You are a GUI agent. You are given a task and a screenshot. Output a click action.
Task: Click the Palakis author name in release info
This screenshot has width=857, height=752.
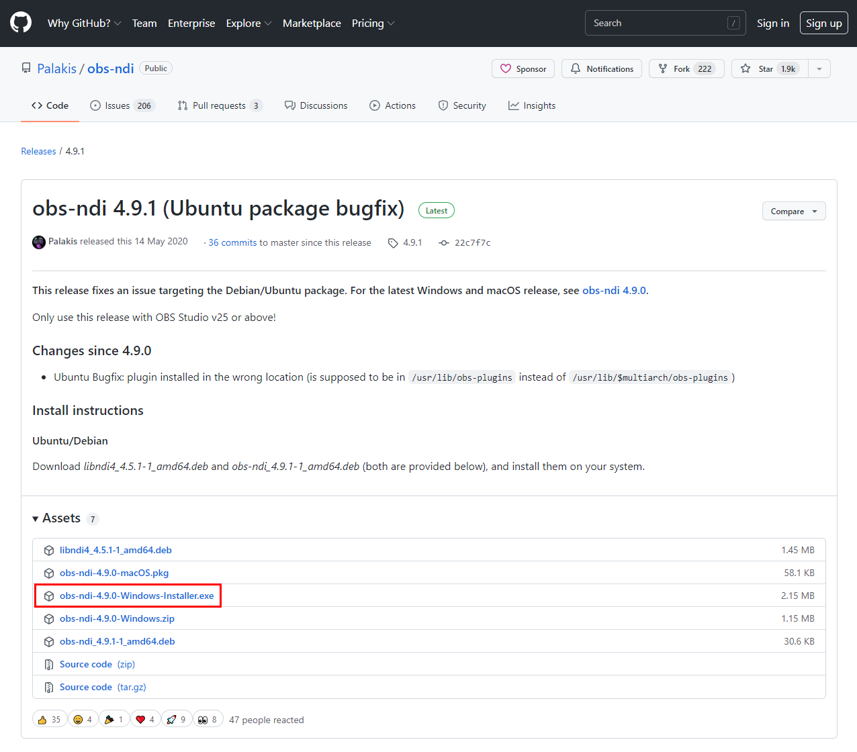coord(62,241)
